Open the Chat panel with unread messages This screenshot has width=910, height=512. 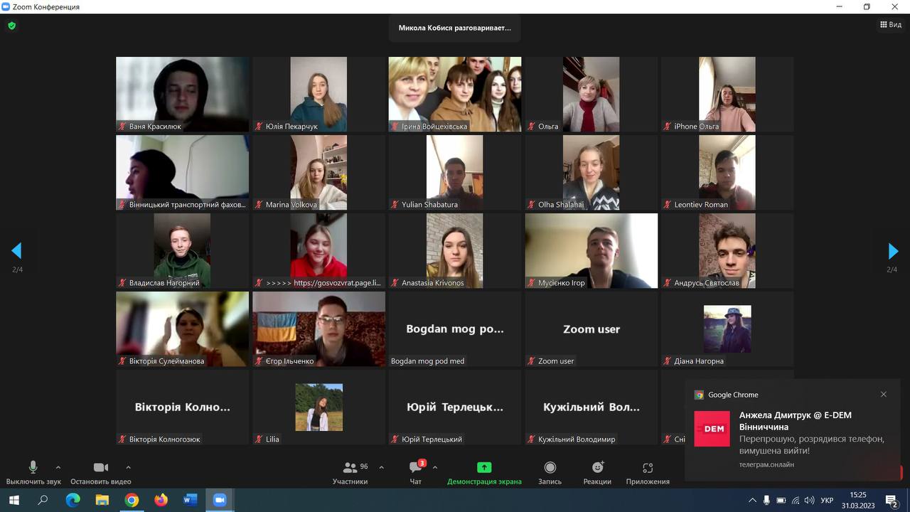pos(416,468)
